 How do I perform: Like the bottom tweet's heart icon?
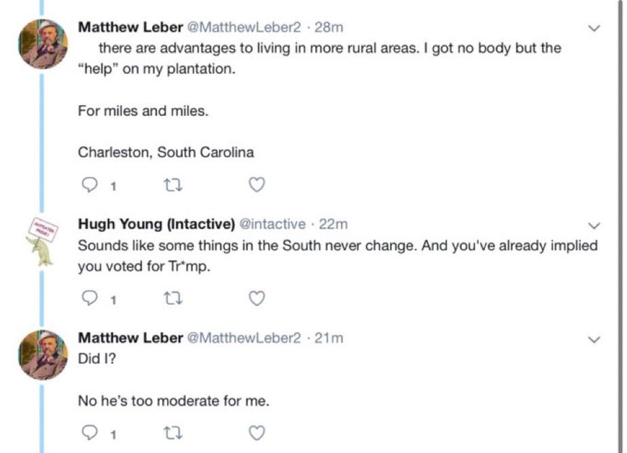point(256,432)
